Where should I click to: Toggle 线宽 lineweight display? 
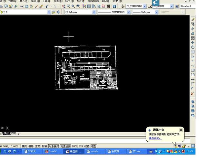(87, 146)
